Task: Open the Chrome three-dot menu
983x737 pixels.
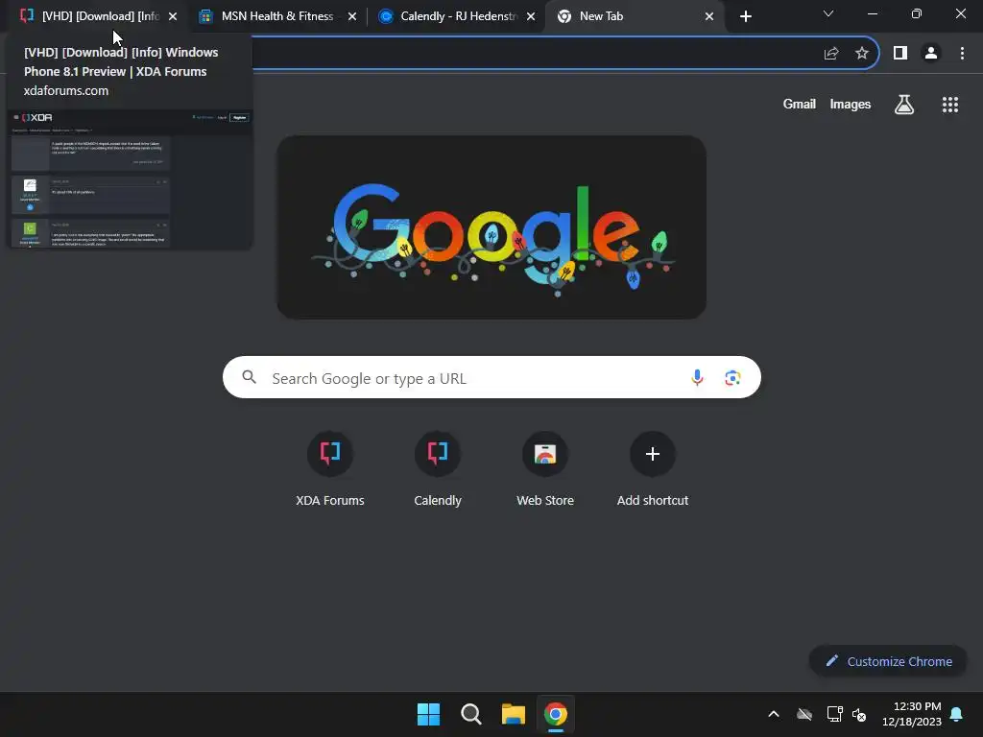Action: pos(962,54)
